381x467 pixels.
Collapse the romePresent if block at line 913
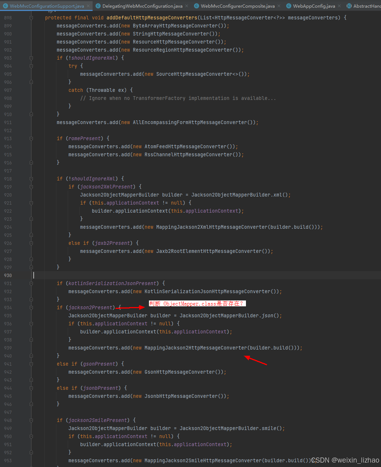tap(31, 138)
